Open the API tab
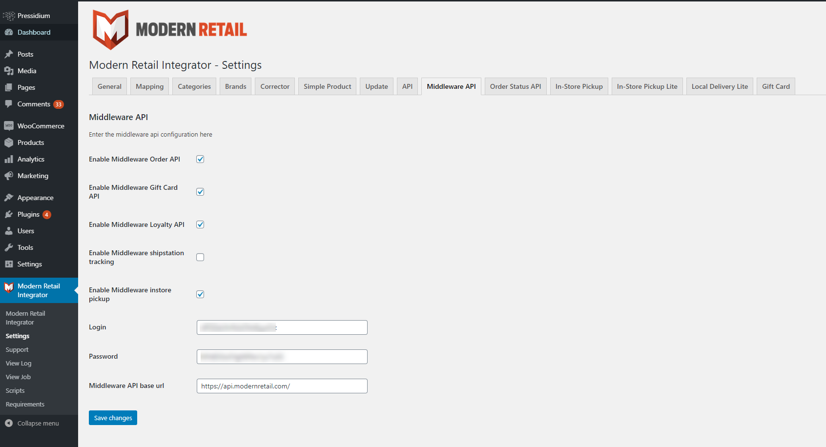 (408, 86)
